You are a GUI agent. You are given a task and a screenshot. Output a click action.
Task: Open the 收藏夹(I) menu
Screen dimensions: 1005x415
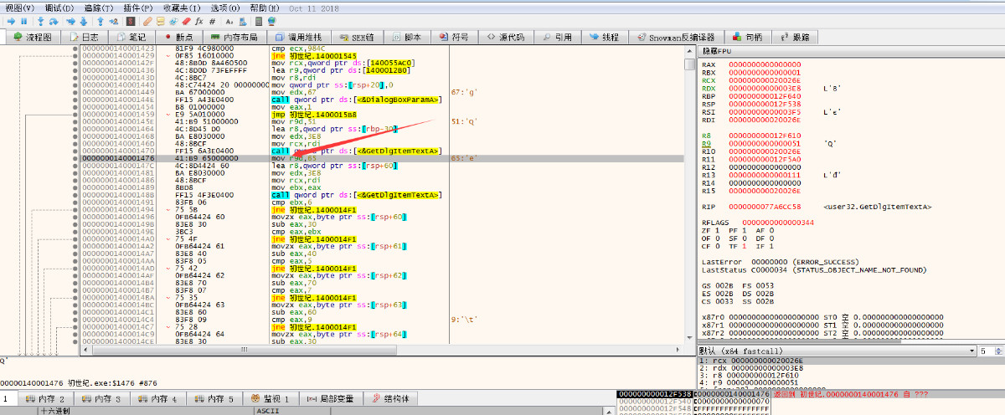coord(182,8)
